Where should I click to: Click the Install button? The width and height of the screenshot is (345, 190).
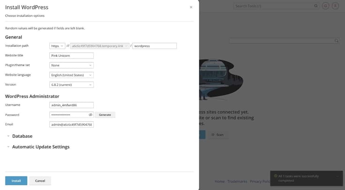(x=16, y=181)
